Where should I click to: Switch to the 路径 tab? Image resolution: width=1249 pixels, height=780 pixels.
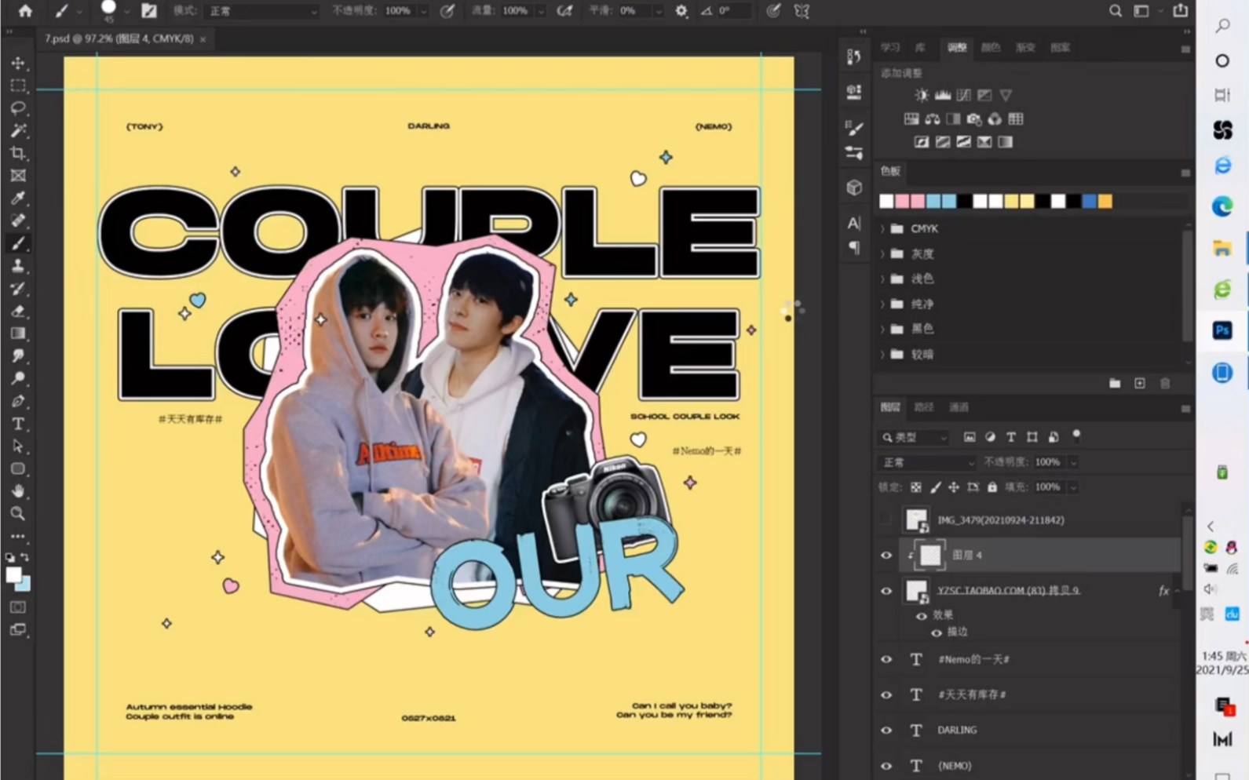tap(924, 407)
